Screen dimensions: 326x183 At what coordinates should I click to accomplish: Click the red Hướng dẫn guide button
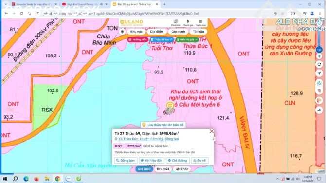pyautogui.click(x=138, y=39)
